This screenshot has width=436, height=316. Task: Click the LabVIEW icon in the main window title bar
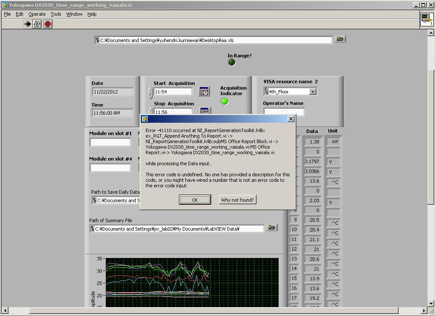coord(5,5)
